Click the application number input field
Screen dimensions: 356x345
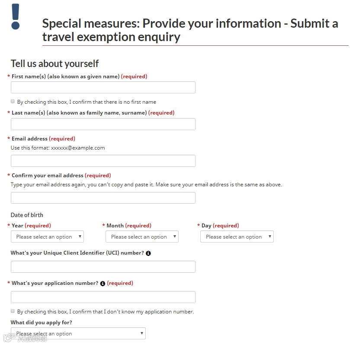103,297
